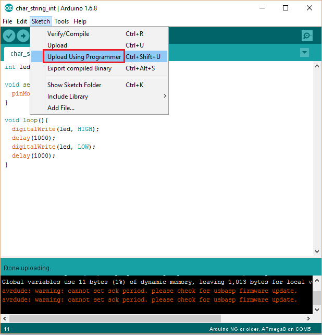Image resolution: width=322 pixels, height=335 pixels.
Task: Close the open Sketch menu
Action: click(x=41, y=21)
